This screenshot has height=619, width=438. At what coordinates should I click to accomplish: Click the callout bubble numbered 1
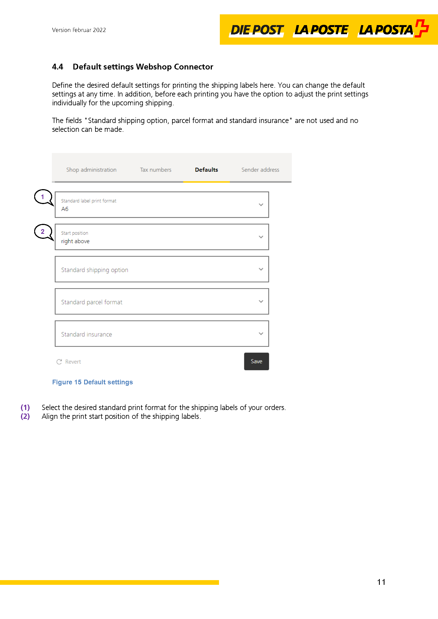tap(42, 197)
